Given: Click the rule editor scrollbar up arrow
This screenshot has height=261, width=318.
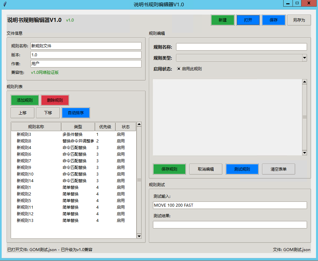Looking at the screenshot, I should pyautogui.click(x=304, y=82).
